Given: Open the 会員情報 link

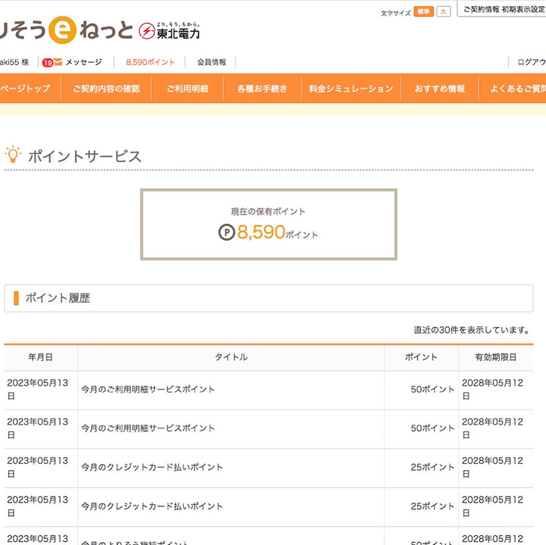Looking at the screenshot, I should [212, 62].
